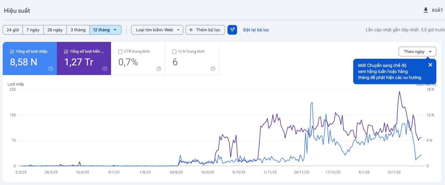Enable the CTR trung bình checkbox
Image resolution: width=445 pixels, height=185 pixels.
[120, 51]
